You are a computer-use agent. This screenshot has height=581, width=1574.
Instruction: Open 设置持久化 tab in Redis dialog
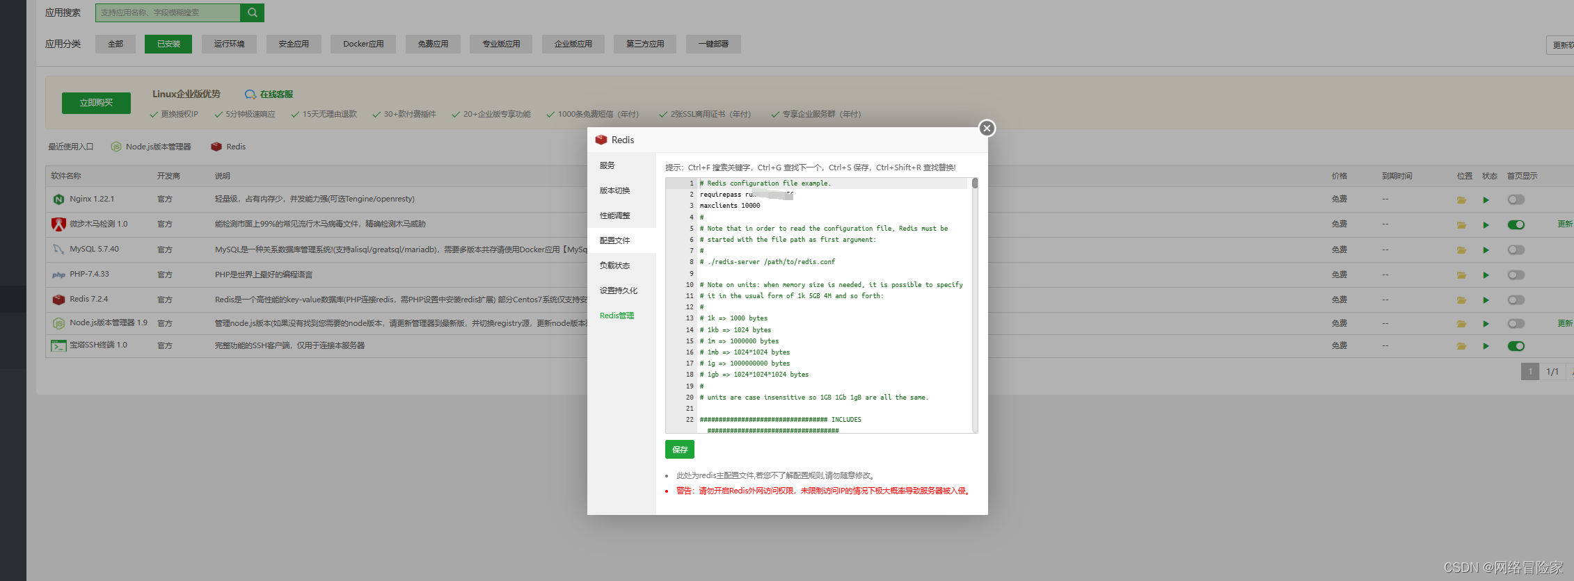coord(621,290)
